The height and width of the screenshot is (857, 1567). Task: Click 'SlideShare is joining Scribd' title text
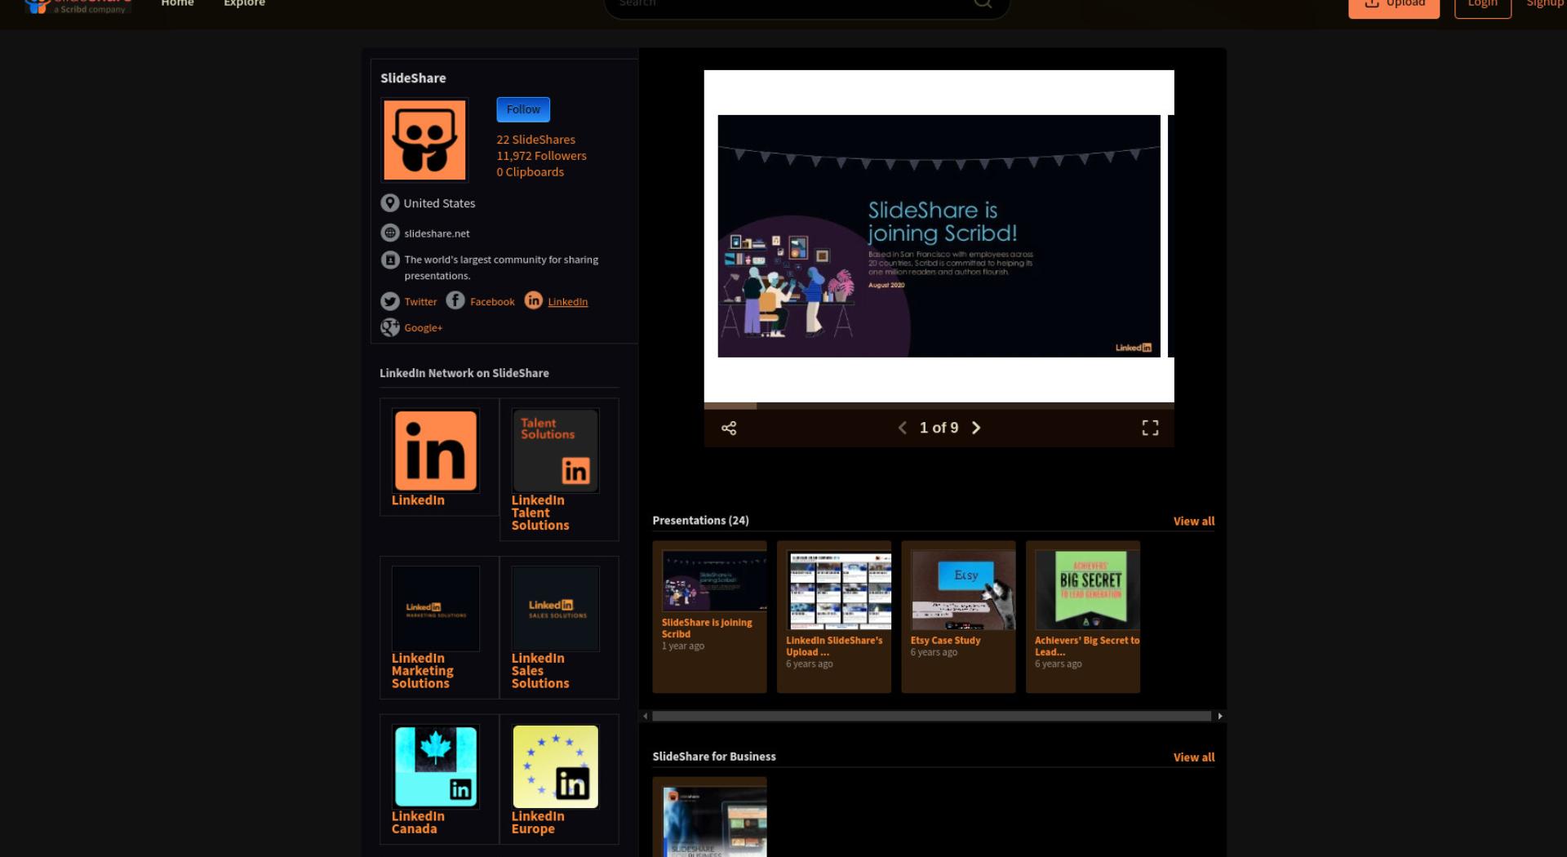tap(707, 628)
